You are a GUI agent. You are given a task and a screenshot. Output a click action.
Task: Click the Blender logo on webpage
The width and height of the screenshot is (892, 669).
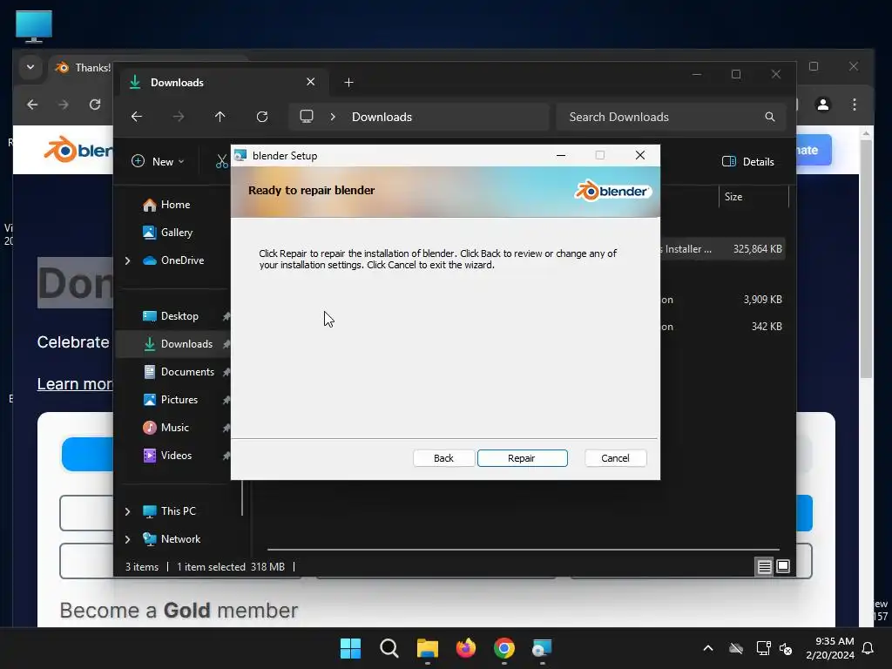click(x=78, y=150)
